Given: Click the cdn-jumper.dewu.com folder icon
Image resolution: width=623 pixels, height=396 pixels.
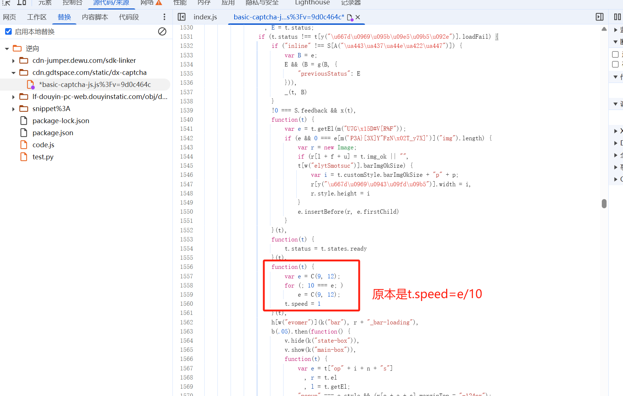Looking at the screenshot, I should [x=24, y=60].
